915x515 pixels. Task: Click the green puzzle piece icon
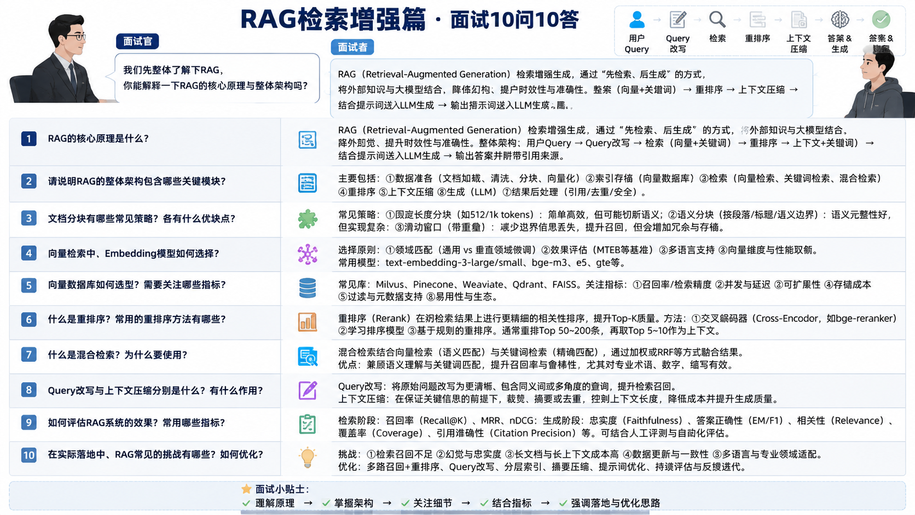308,219
